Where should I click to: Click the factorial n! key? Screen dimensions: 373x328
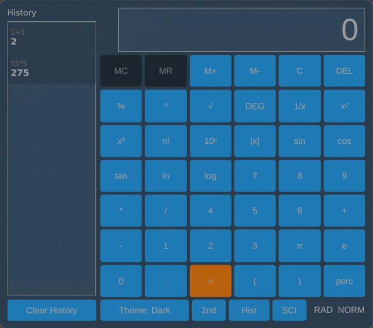(x=165, y=141)
